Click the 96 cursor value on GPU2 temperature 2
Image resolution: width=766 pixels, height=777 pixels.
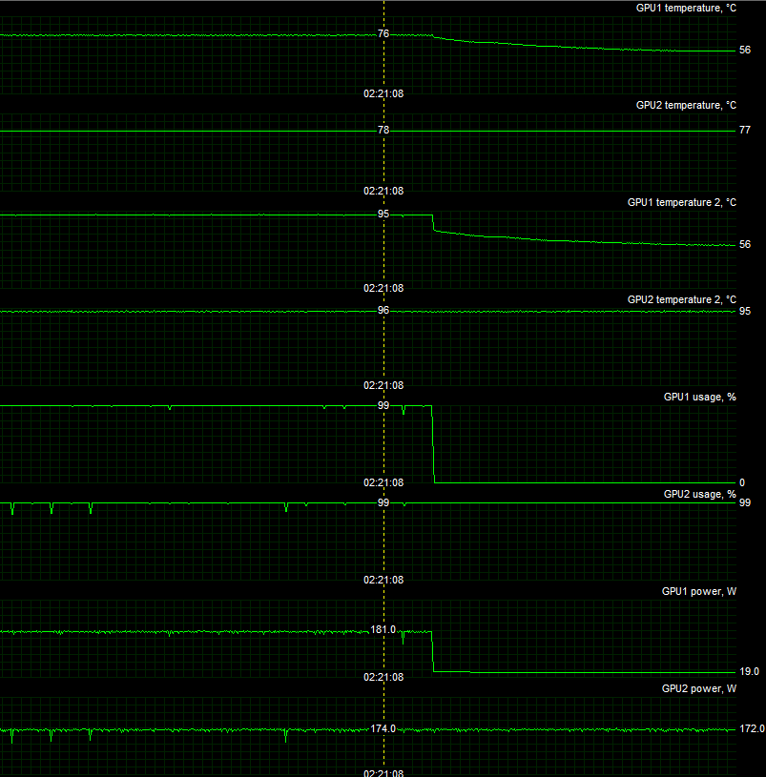click(383, 311)
